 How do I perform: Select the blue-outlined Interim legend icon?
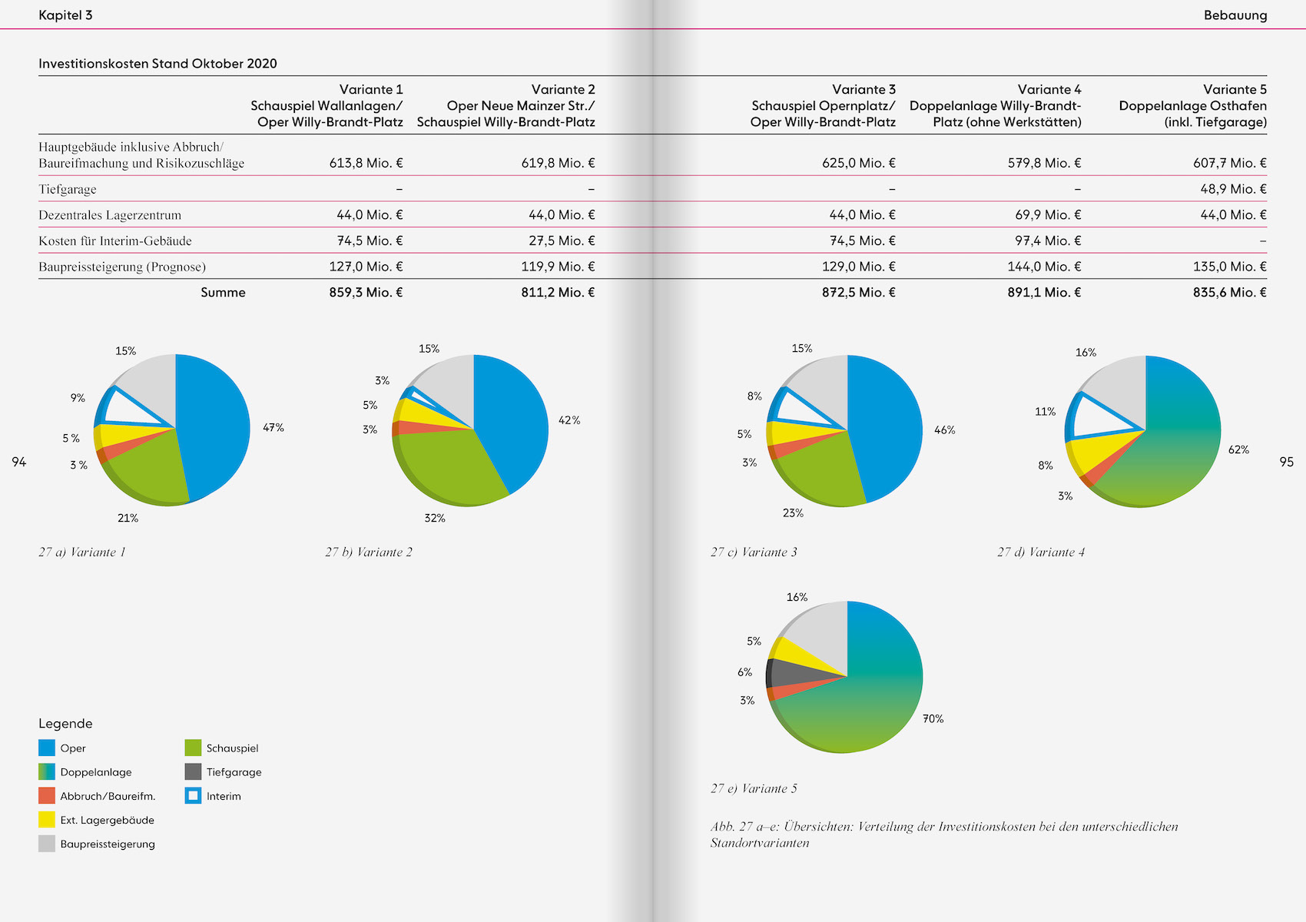(x=193, y=795)
